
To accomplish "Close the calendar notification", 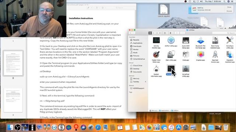I will (229, 7).
